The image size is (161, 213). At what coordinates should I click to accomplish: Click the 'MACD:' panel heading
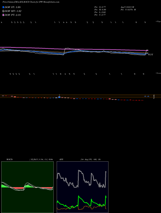tap(10, 159)
